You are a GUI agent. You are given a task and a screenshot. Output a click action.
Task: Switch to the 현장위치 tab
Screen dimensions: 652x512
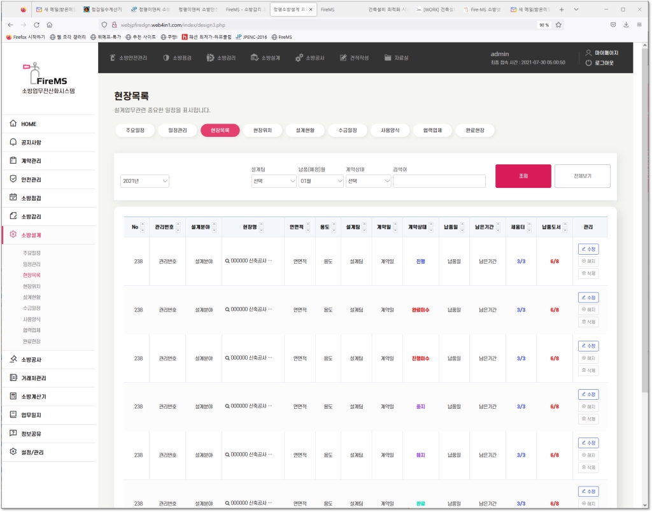[262, 131]
